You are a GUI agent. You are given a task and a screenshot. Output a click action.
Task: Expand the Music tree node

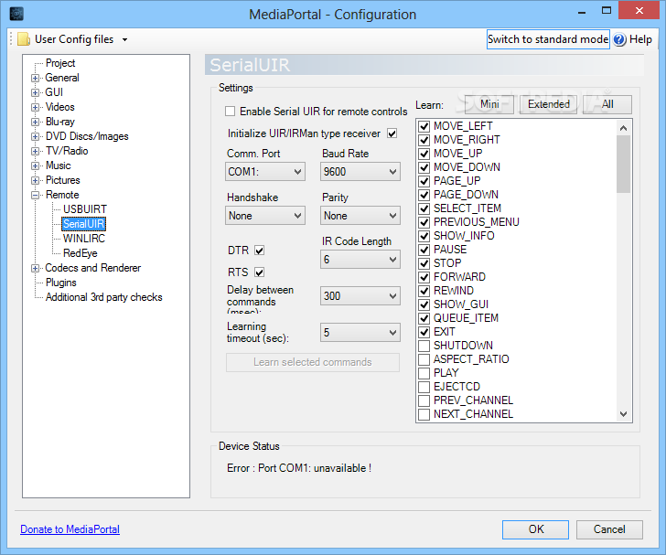click(36, 166)
